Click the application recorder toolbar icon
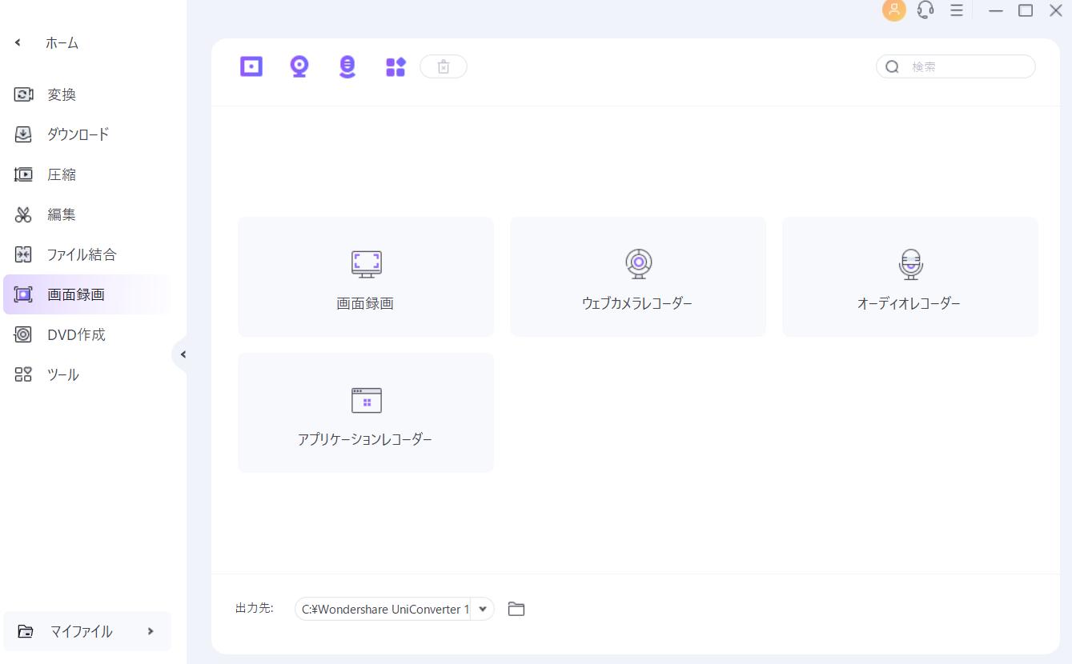Image resolution: width=1072 pixels, height=664 pixels. 396,66
